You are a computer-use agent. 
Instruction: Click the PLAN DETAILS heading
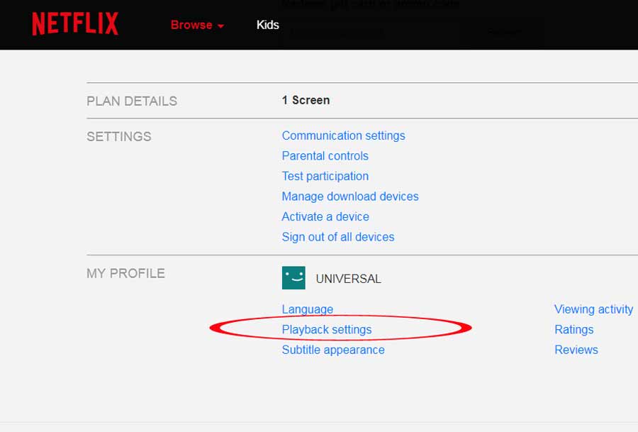pyautogui.click(x=132, y=101)
